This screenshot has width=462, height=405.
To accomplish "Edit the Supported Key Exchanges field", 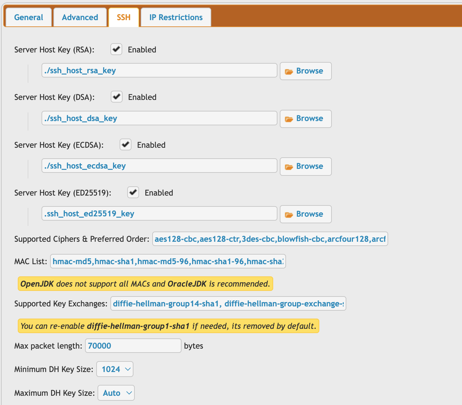I will (228, 303).
